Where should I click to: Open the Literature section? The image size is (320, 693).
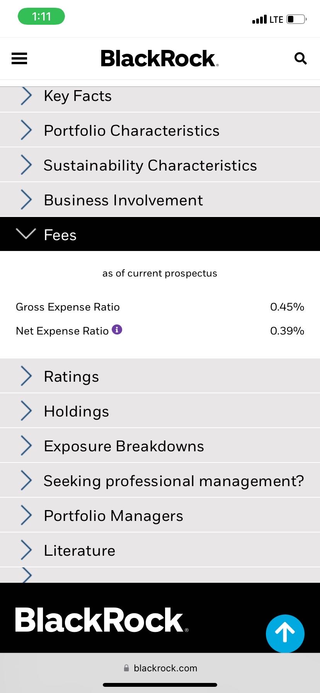(x=160, y=550)
